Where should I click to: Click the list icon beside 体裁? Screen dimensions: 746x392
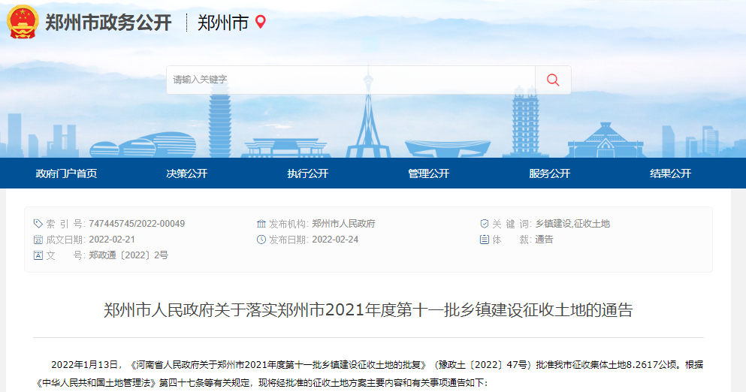485,240
